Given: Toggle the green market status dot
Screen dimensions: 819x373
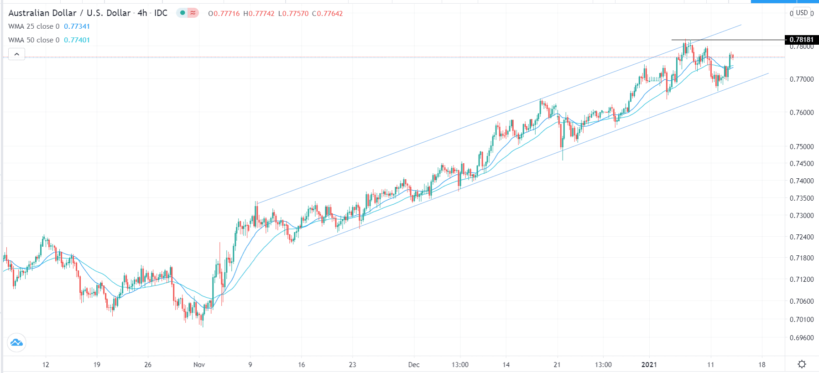Looking at the screenshot, I should tap(182, 13).
